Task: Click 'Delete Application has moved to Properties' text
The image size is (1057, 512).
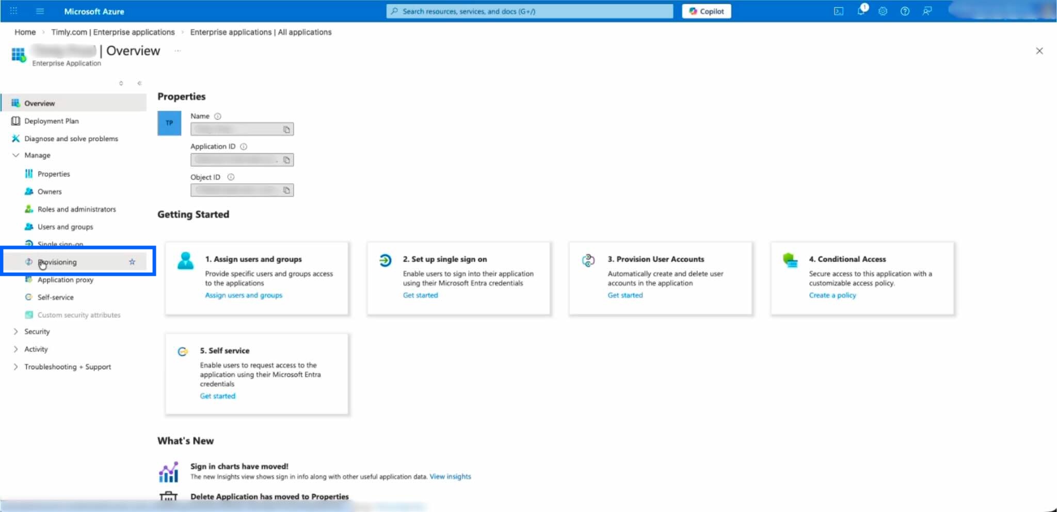Action: pyautogui.click(x=269, y=497)
